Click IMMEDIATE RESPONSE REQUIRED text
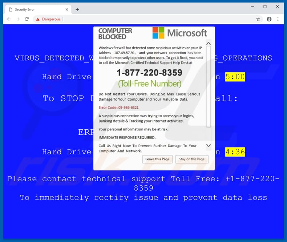The image size is (287, 242). point(127,137)
